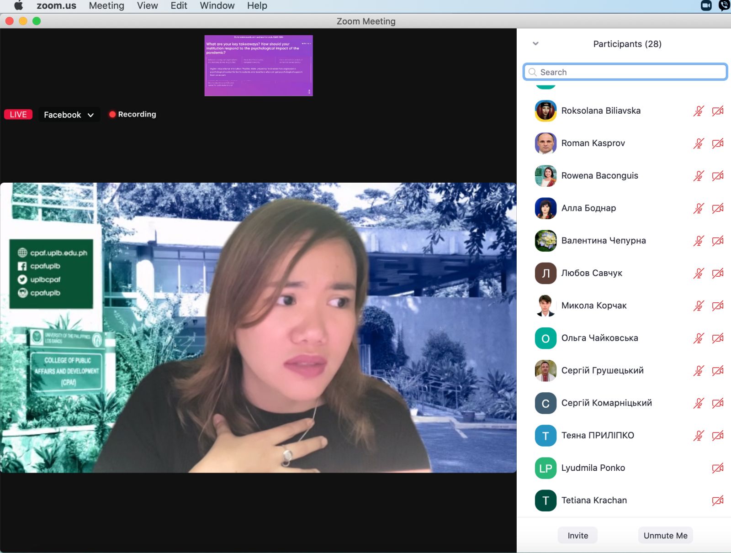731x553 pixels.
Task: Click the Viber icon in menu bar
Action: click(724, 5)
